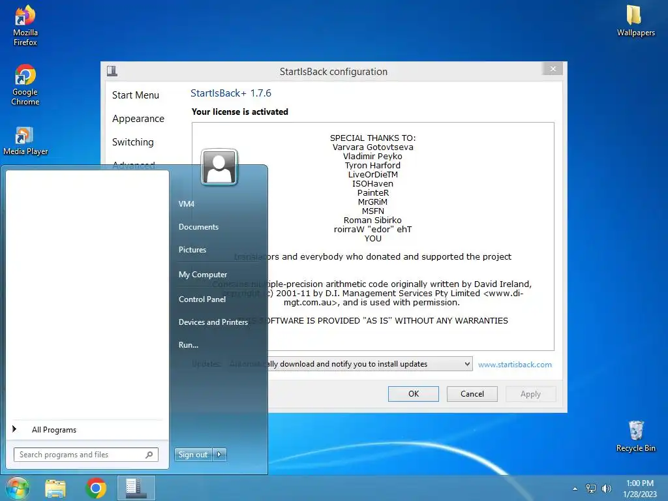Click the Sign out button
The image size is (668, 501).
pyautogui.click(x=193, y=455)
